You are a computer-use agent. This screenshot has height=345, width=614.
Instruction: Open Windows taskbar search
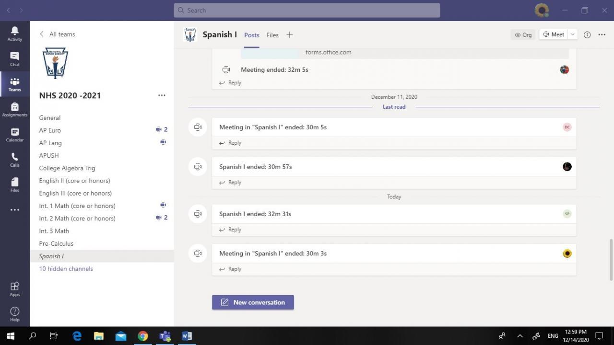pyautogui.click(x=33, y=336)
